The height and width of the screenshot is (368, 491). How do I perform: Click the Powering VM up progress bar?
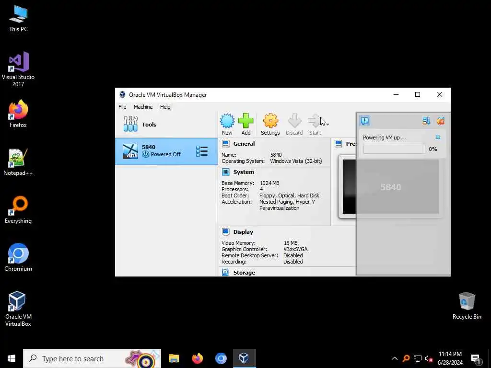[394, 149]
